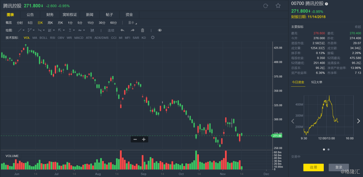Screen dimensions: 363x177
Task: Zoom in the chart with plus
Action: pos(143,139)
